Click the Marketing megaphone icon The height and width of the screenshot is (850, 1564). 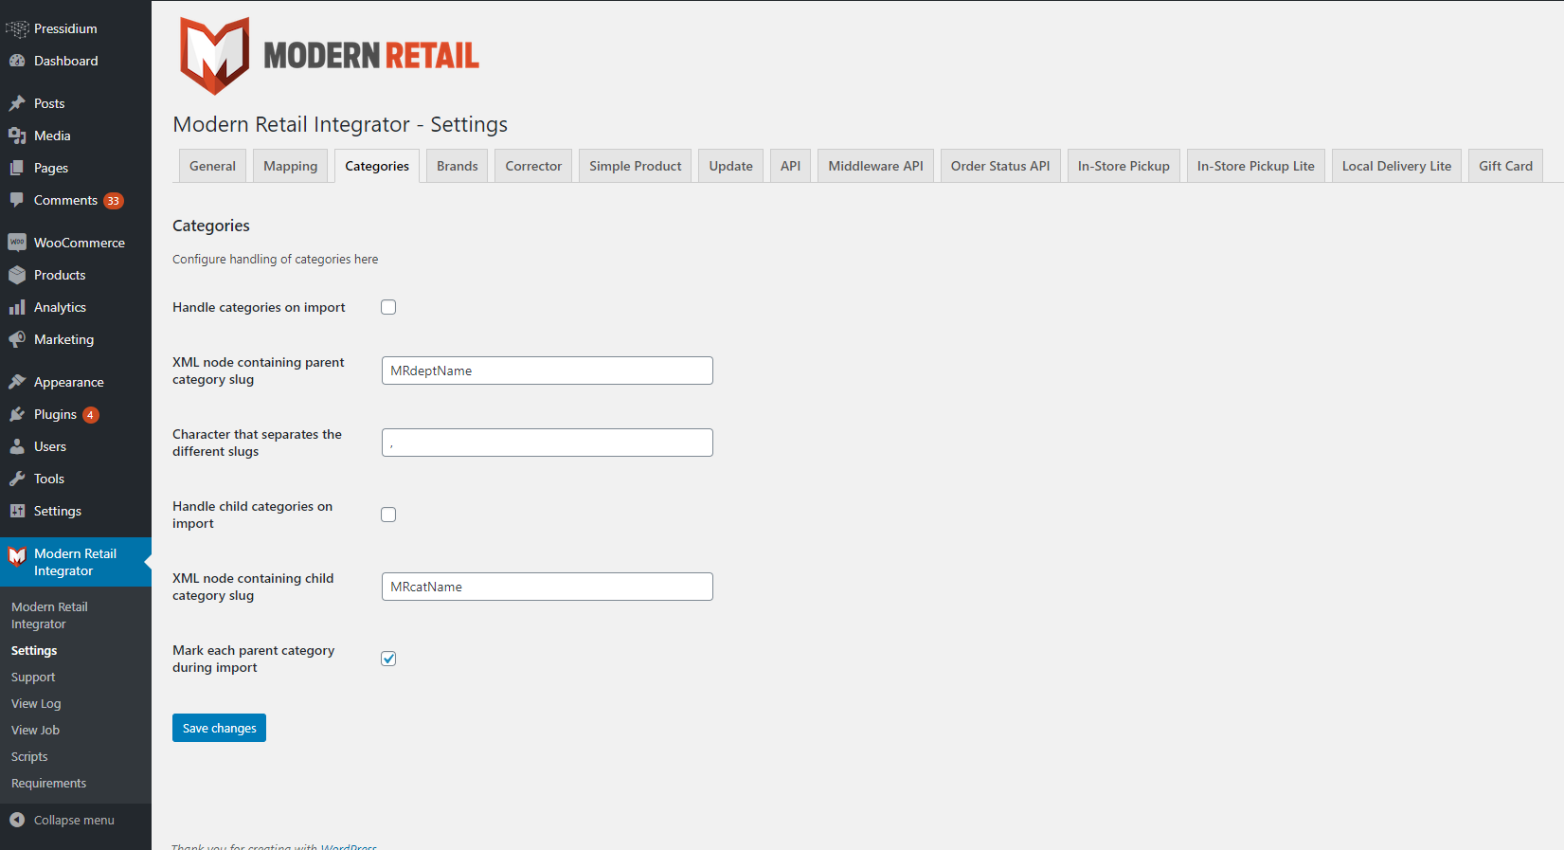click(x=17, y=339)
